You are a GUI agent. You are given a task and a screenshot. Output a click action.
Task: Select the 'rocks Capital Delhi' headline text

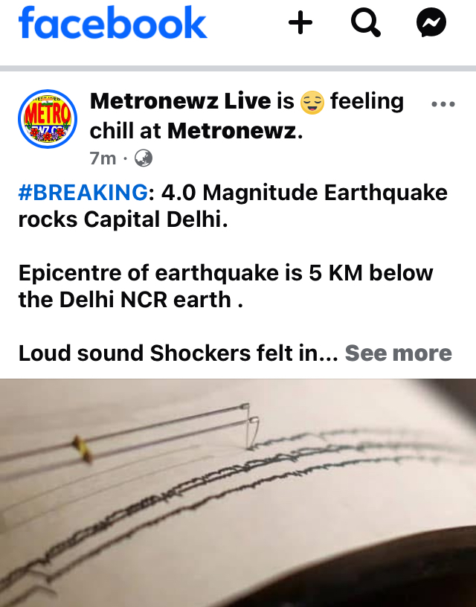click(x=123, y=219)
